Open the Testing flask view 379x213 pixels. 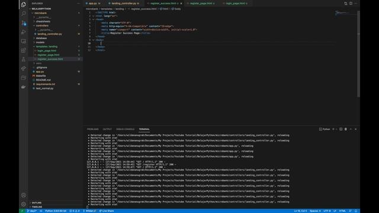(24, 59)
